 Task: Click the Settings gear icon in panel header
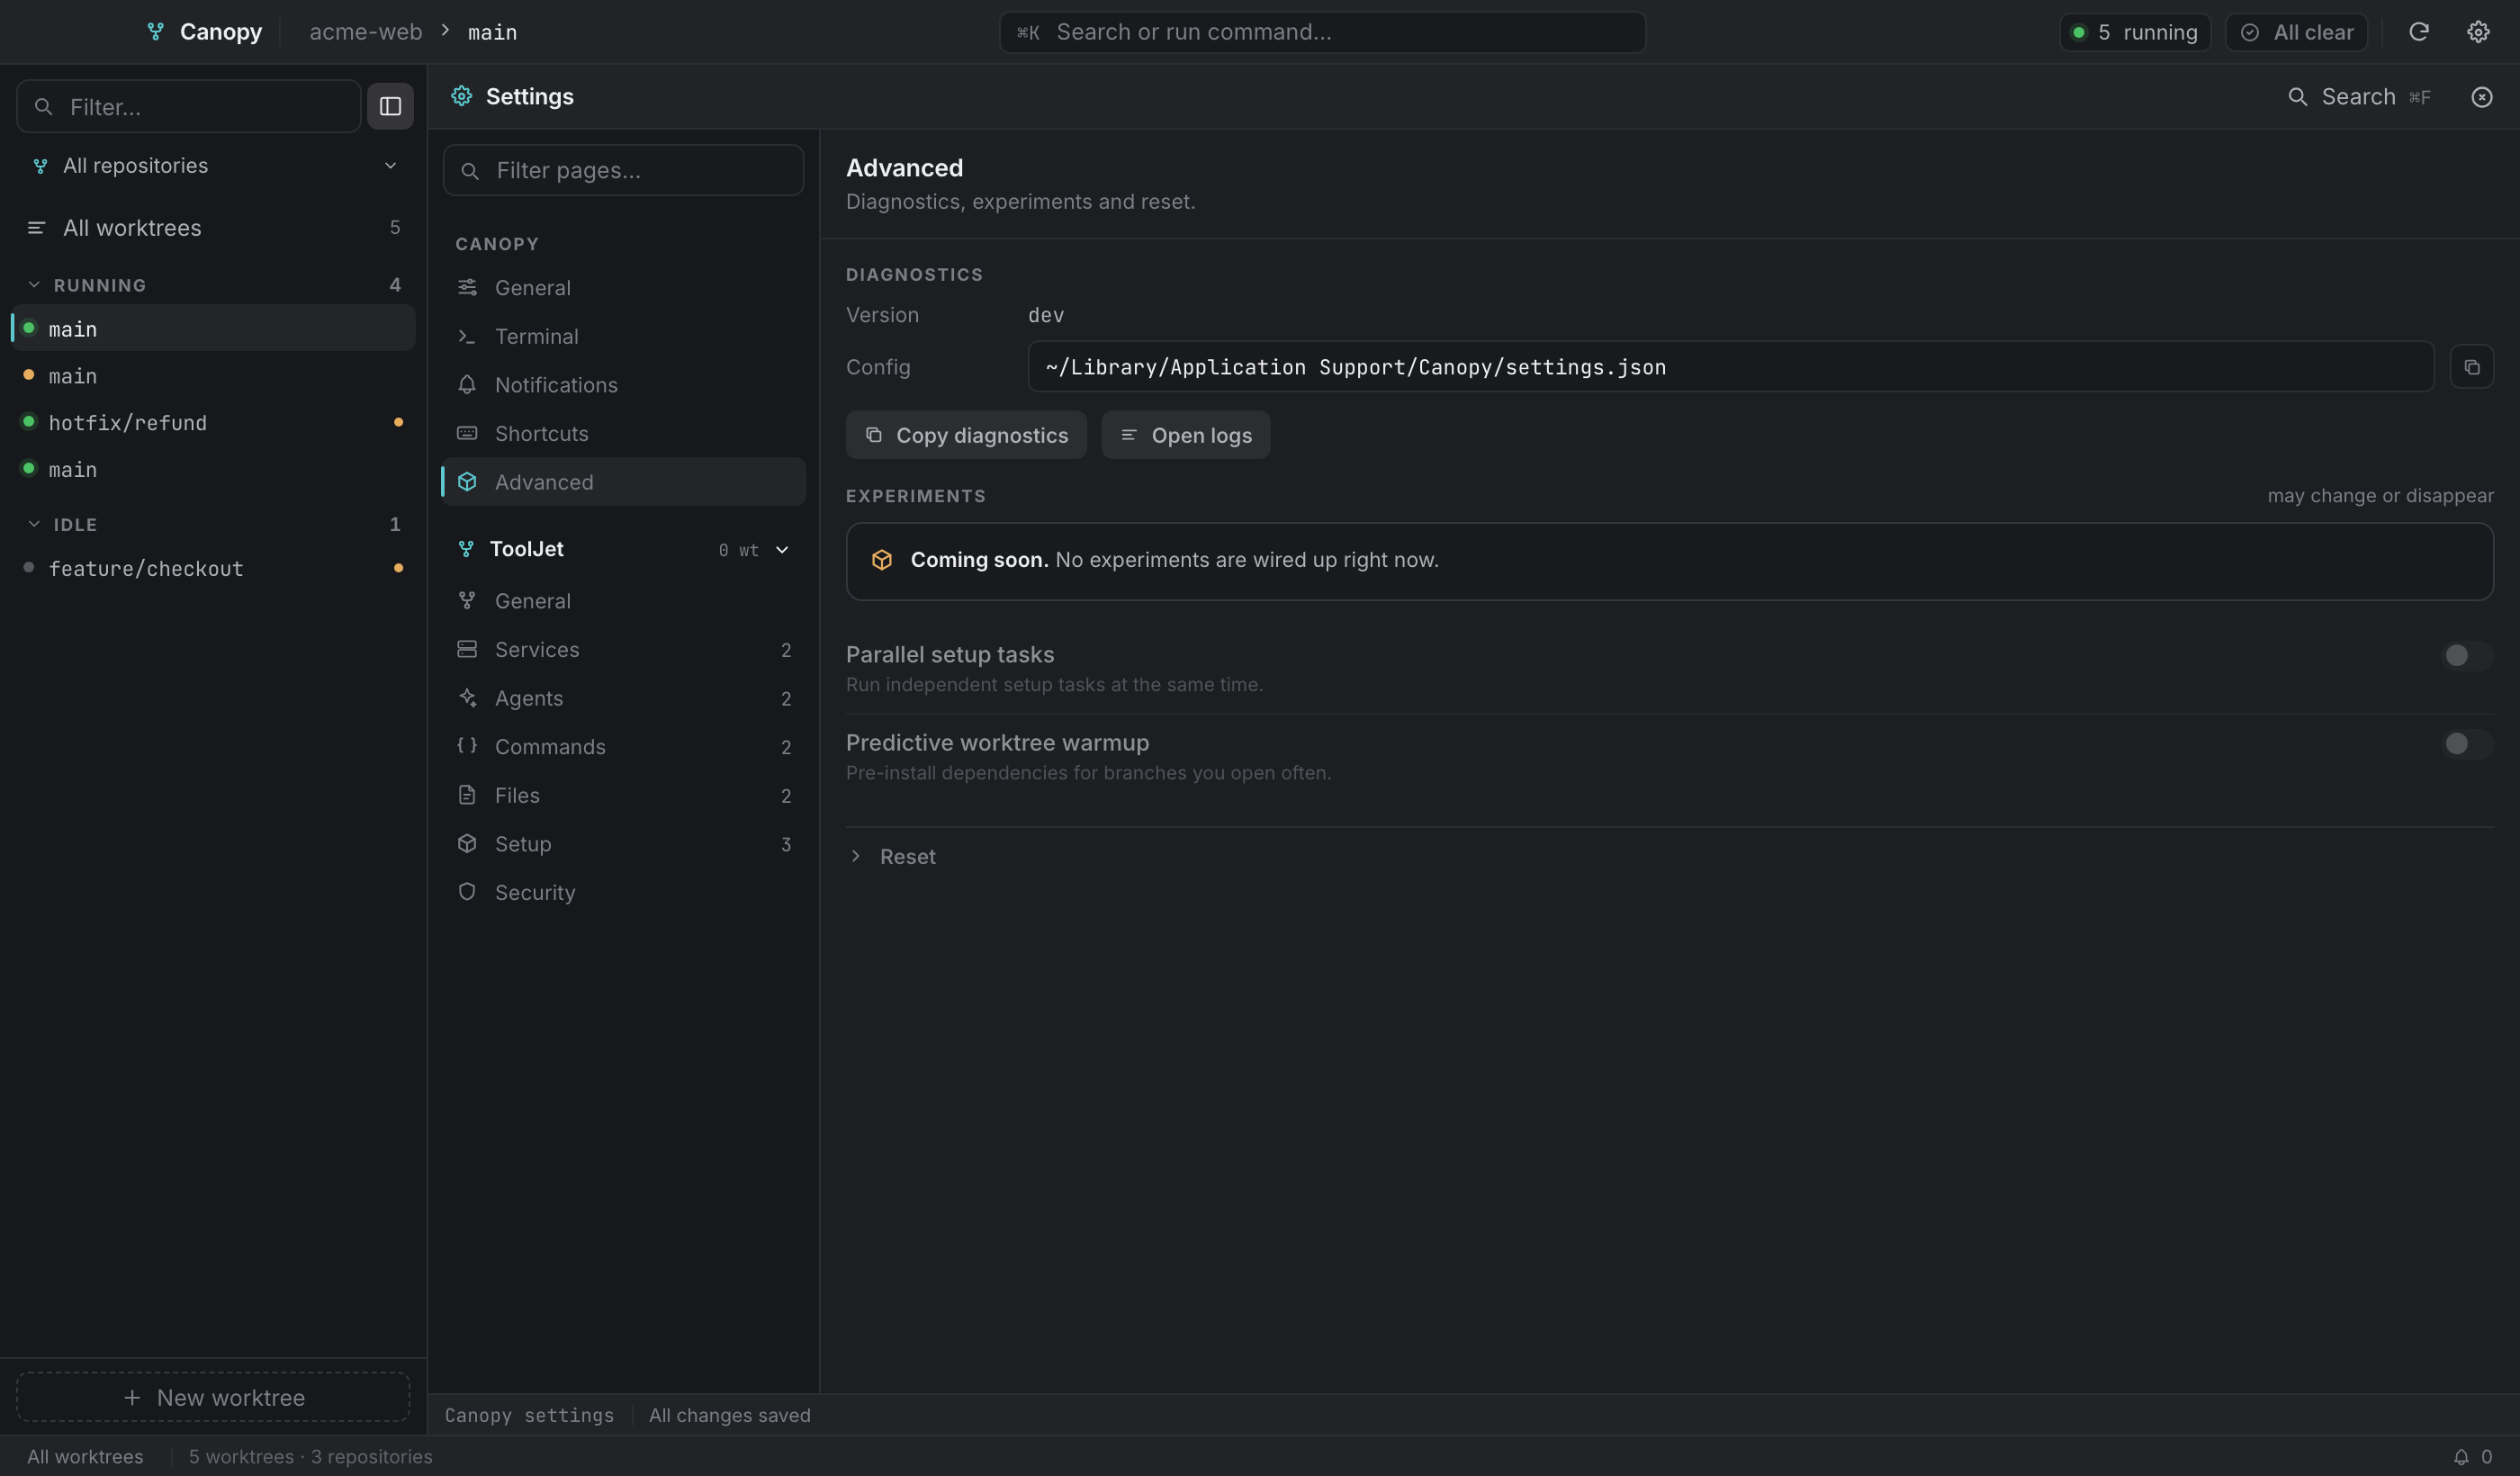461,96
